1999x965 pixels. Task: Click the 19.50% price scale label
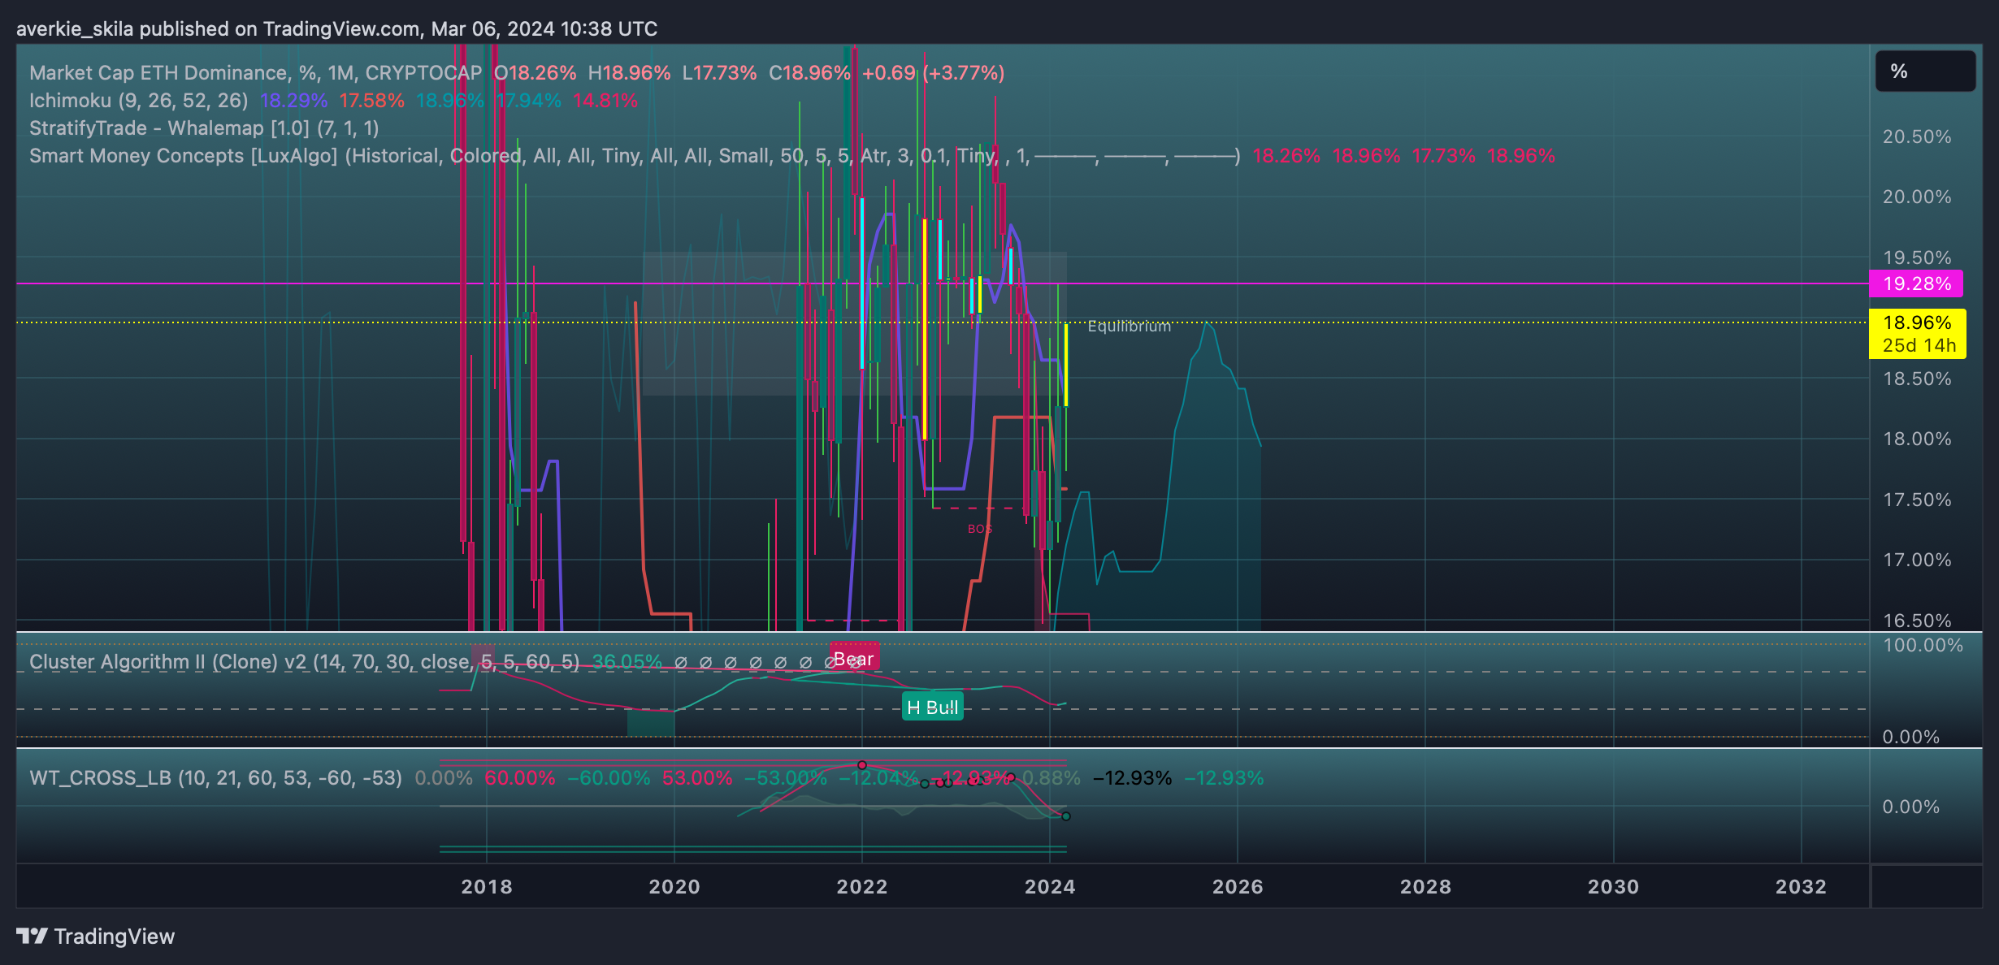tap(1917, 257)
